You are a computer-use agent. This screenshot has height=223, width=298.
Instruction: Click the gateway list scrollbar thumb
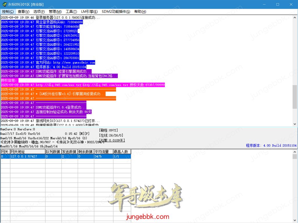click(x=295, y=157)
